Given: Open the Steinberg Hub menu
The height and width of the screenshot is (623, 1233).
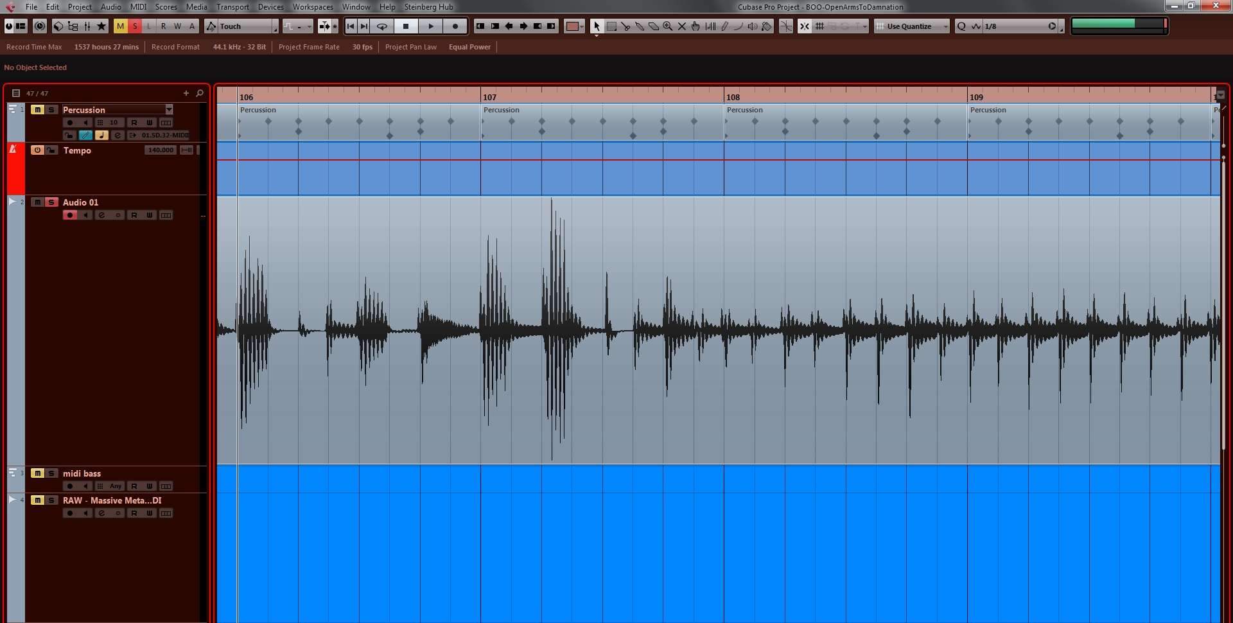Looking at the screenshot, I should tap(428, 7).
